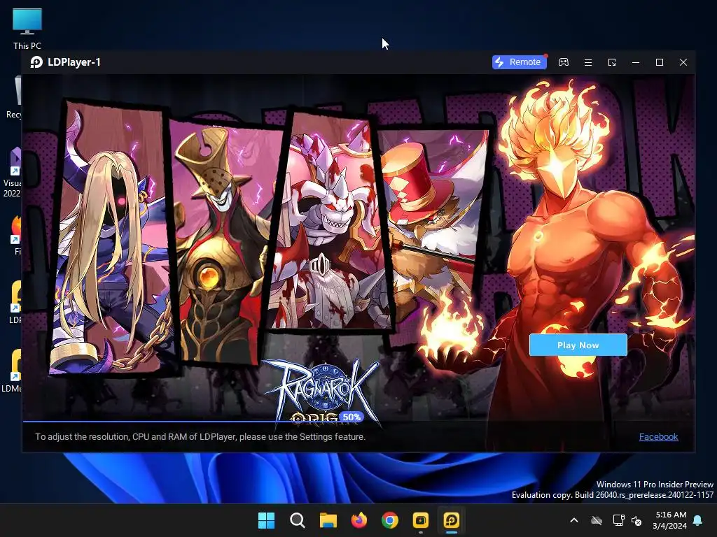Viewport: 717px width, 537px height.
Task: Select the LDPlayer desktop shortcut
Action: [x=15, y=302]
